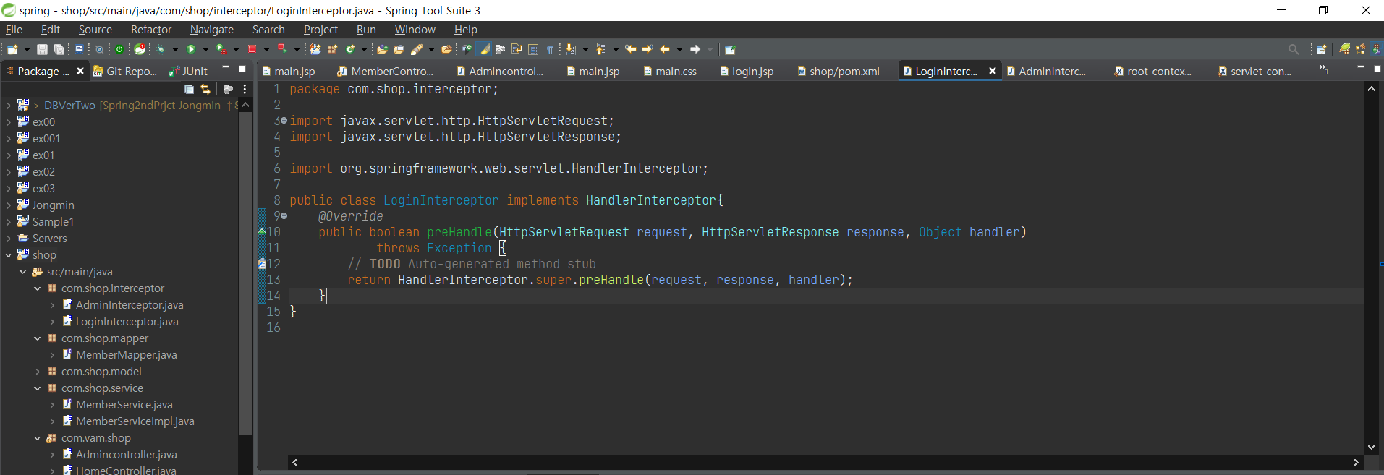
Task: Switch to the Spring perspective leaf icon
Action: click(1344, 49)
